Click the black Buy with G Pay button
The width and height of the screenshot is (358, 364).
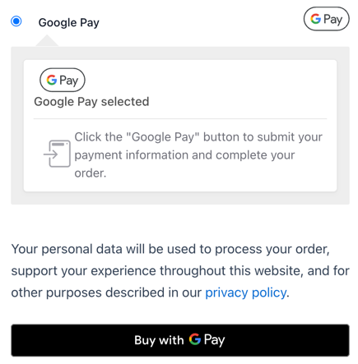click(180, 340)
